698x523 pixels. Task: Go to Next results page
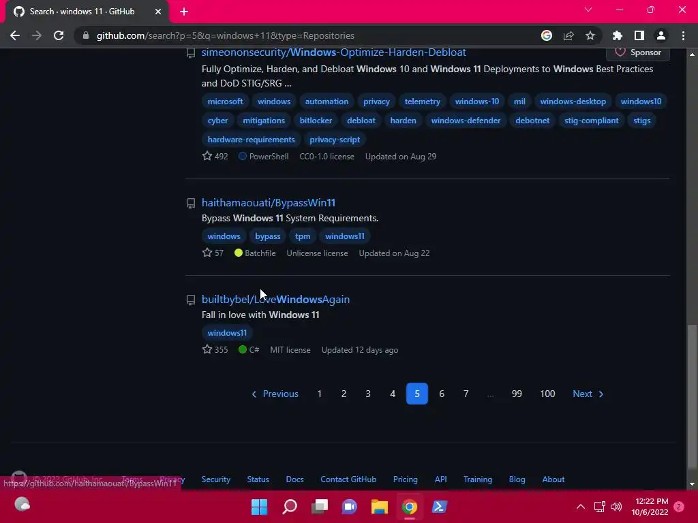(588, 394)
